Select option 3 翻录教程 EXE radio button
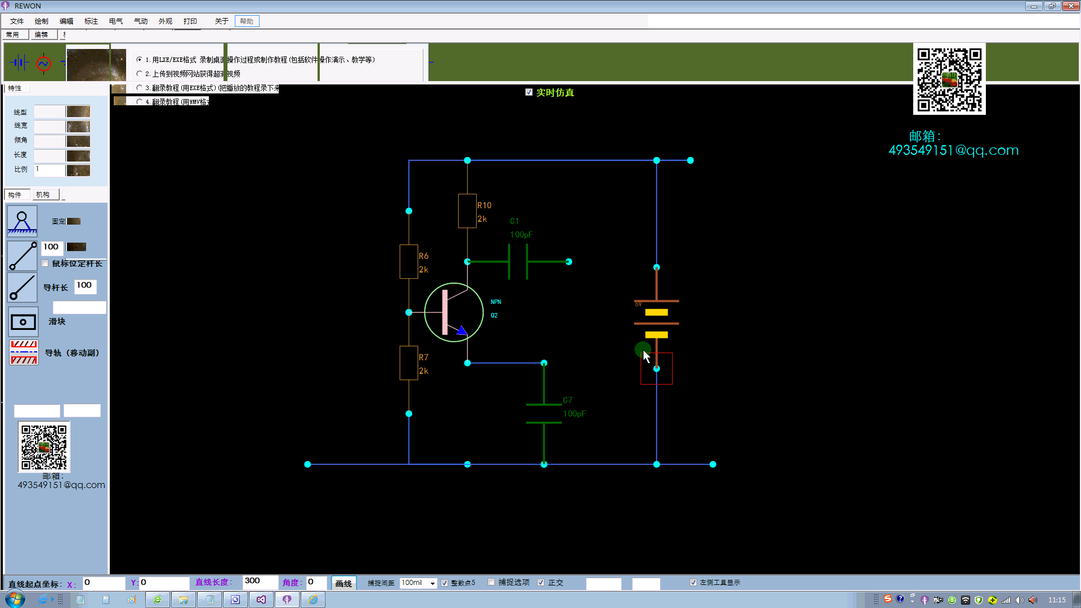This screenshot has width=1081, height=608. [x=139, y=87]
